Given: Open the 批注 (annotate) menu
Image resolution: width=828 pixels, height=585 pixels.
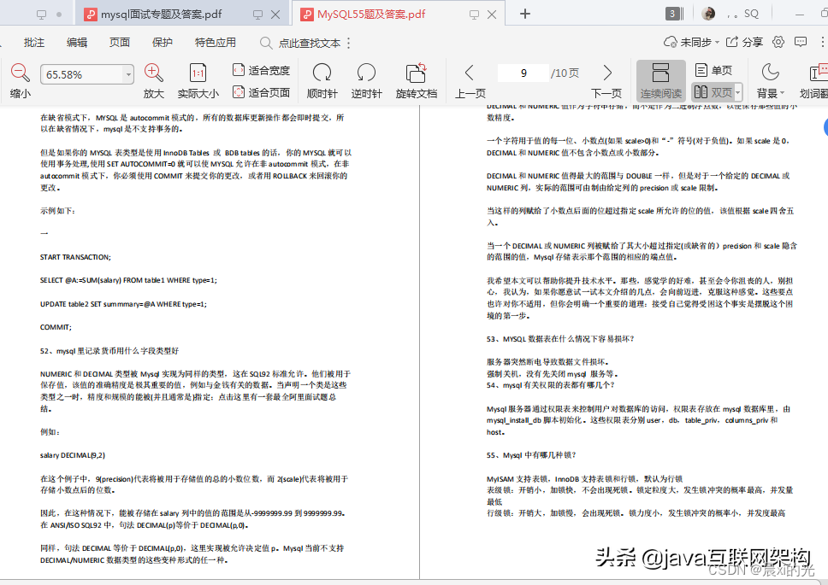Looking at the screenshot, I should click(x=34, y=43).
